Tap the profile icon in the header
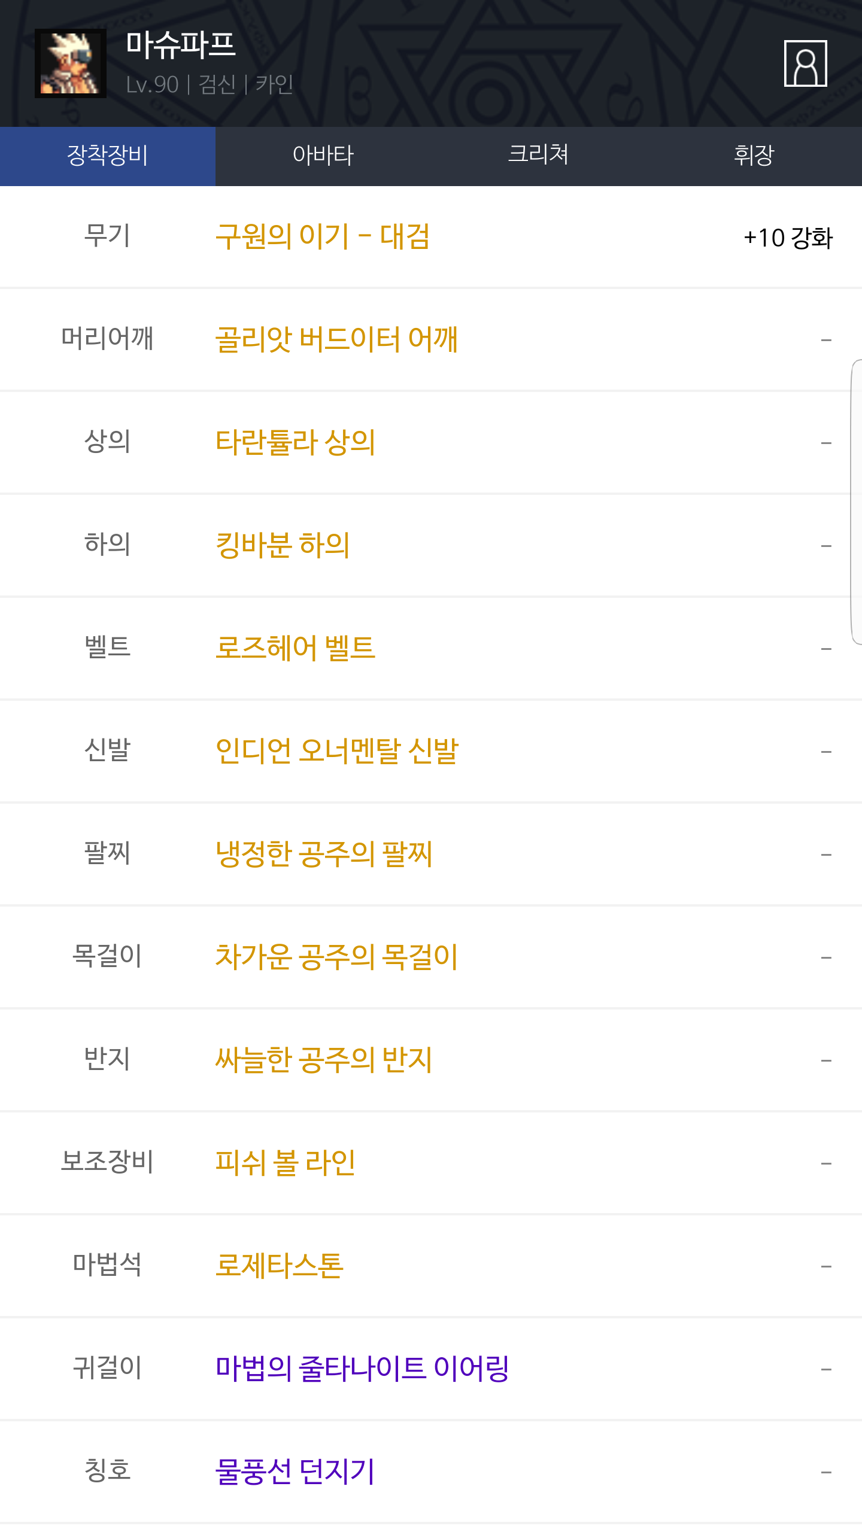The width and height of the screenshot is (862, 1532). tap(805, 63)
